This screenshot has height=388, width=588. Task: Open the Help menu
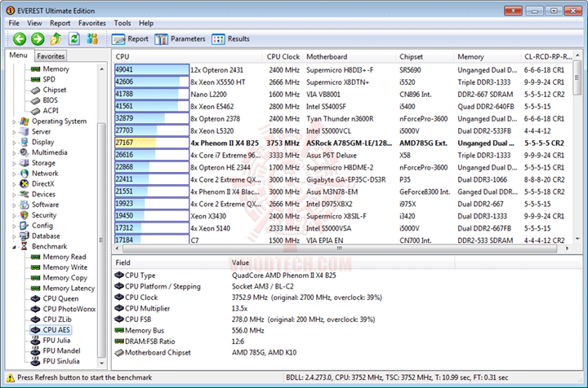tap(146, 23)
